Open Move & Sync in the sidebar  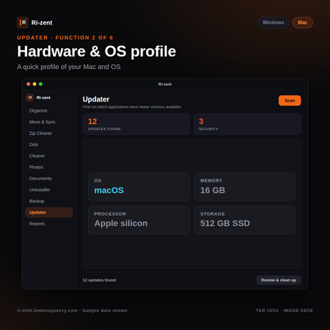[49, 122]
